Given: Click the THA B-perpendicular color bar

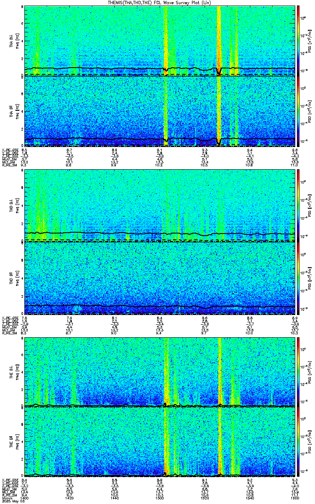Looking at the screenshot, I should (x=299, y=40).
